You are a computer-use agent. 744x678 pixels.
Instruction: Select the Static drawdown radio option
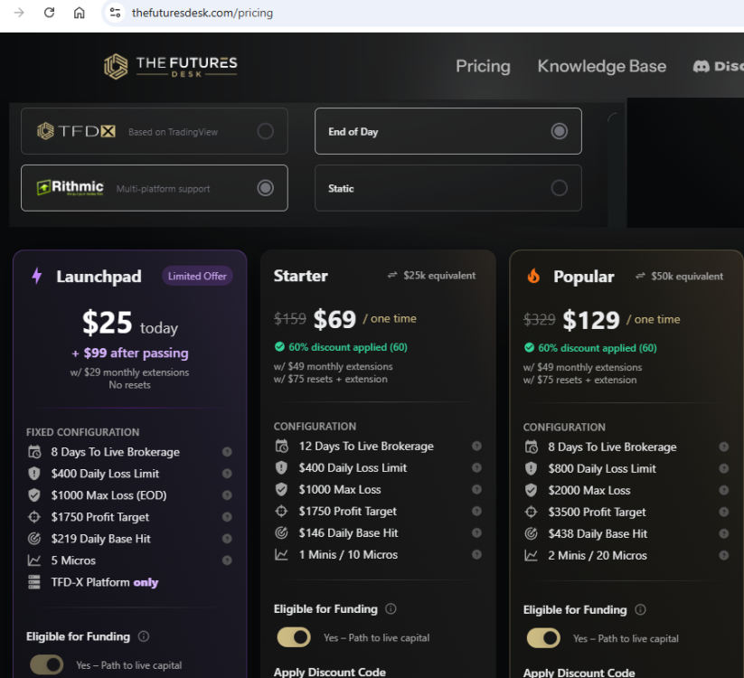pyautogui.click(x=559, y=188)
